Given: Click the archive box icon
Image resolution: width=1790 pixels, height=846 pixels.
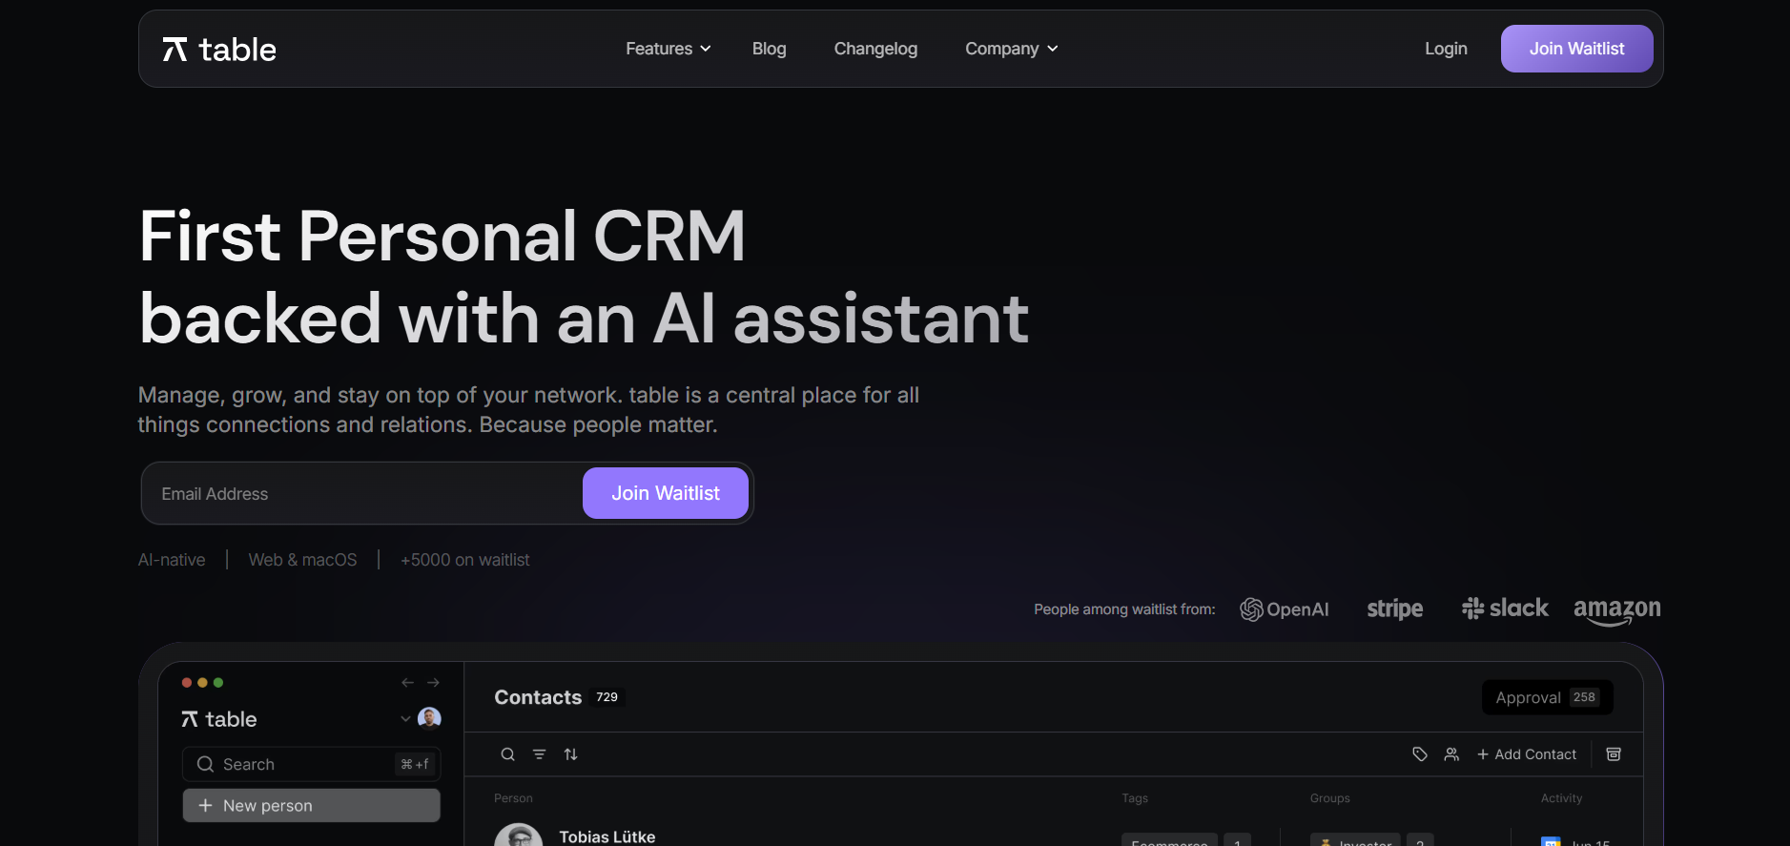Looking at the screenshot, I should click(x=1614, y=754).
